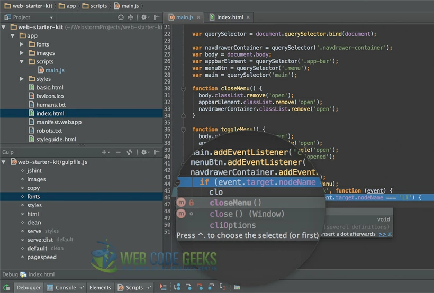Open the Gulp panel settings gear

(146, 152)
